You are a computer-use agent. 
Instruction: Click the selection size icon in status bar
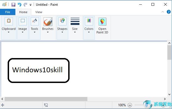(46, 105)
